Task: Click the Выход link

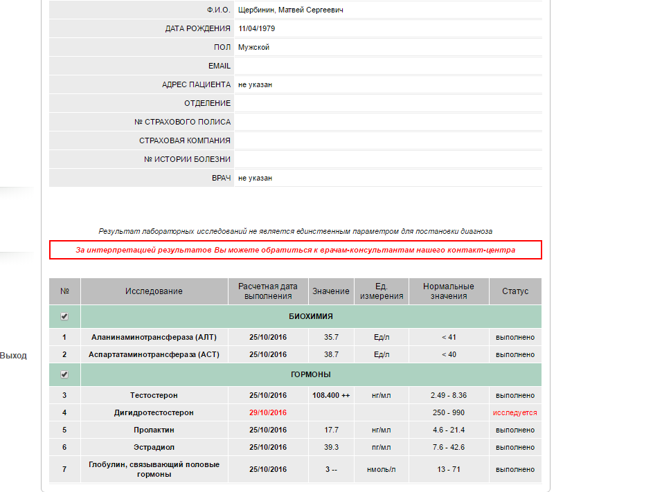Action: [x=13, y=356]
